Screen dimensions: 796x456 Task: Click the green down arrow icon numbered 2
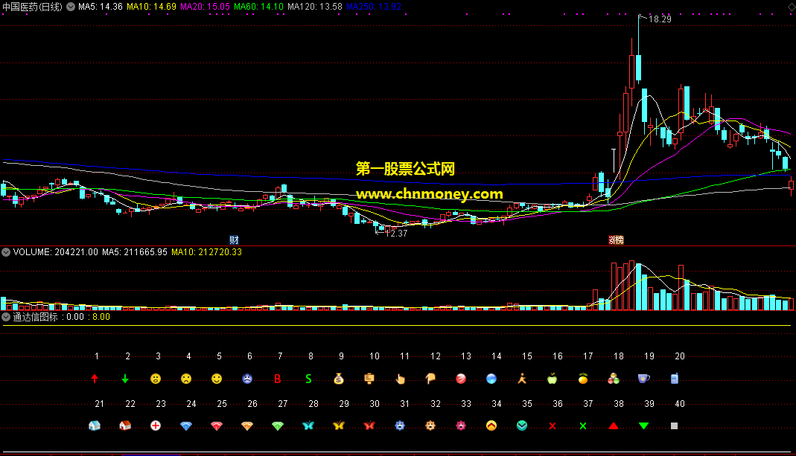(x=125, y=379)
